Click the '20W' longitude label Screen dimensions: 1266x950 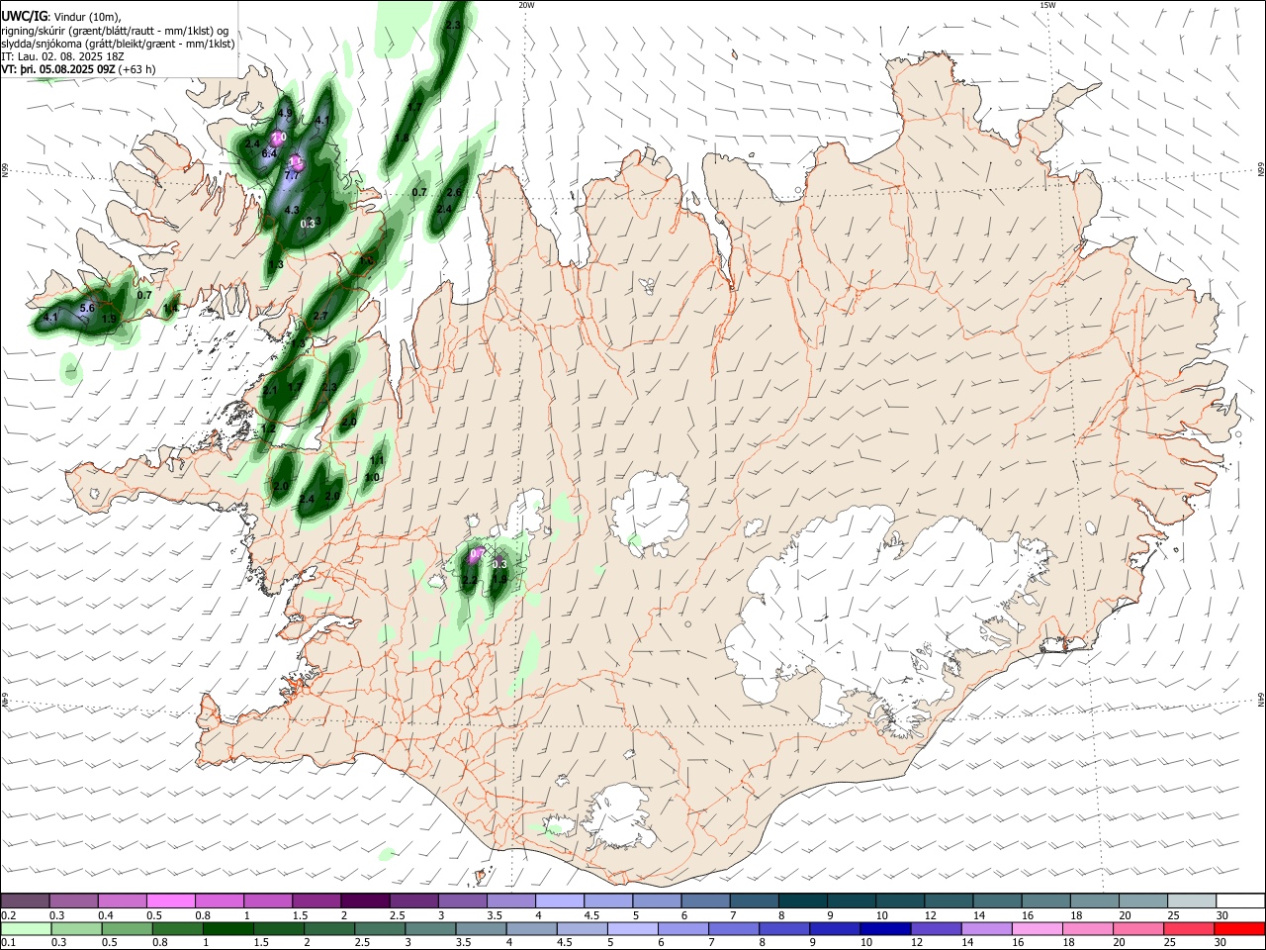(x=526, y=5)
